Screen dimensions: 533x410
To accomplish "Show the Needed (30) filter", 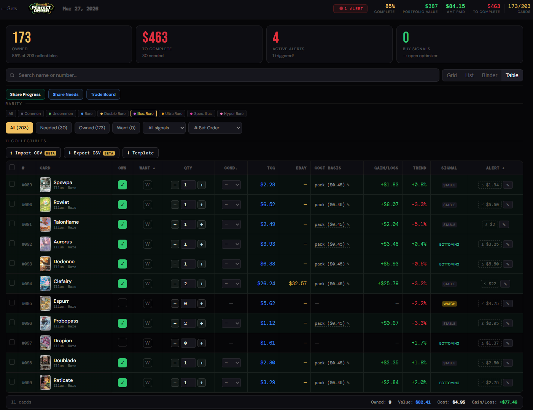I will (54, 128).
